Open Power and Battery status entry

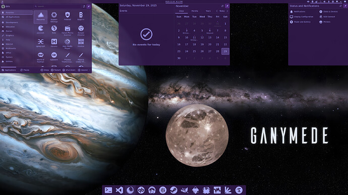coord(300,22)
